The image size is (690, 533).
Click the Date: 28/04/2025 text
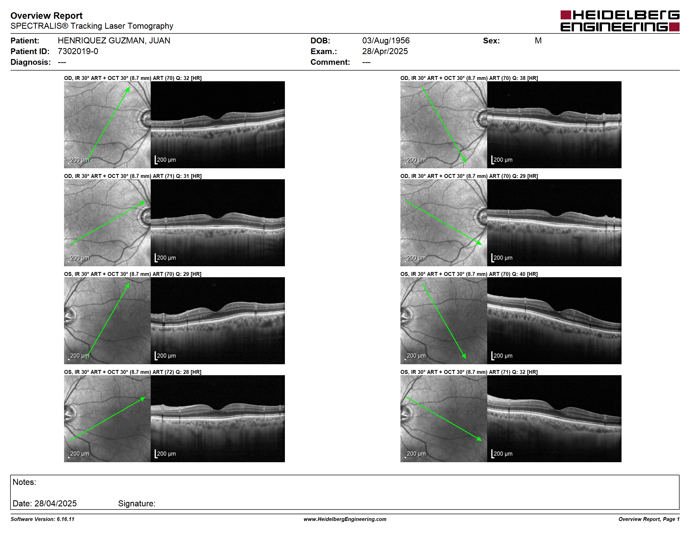44,503
